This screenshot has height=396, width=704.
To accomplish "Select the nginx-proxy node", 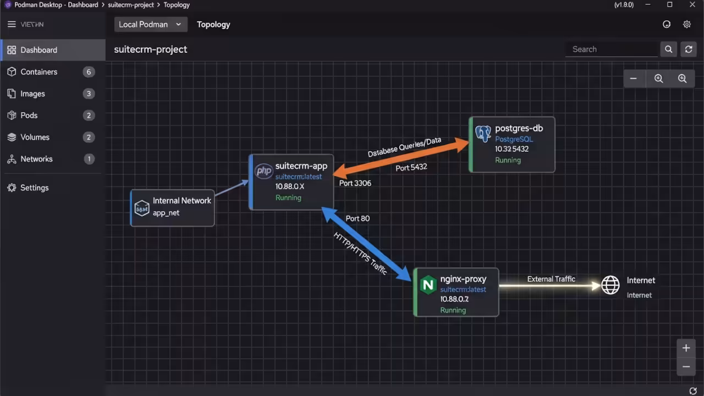I will tap(456, 292).
